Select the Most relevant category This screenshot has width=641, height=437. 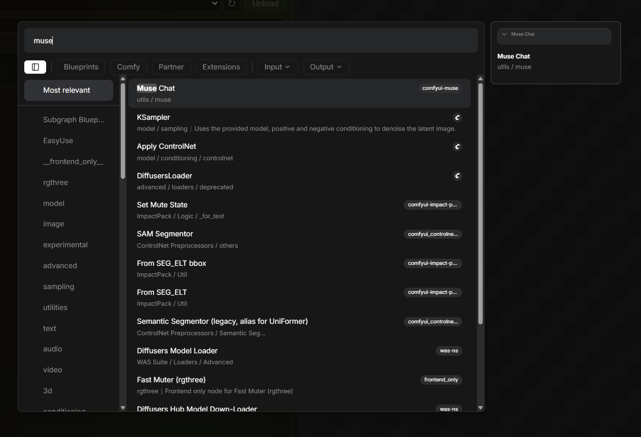point(68,90)
